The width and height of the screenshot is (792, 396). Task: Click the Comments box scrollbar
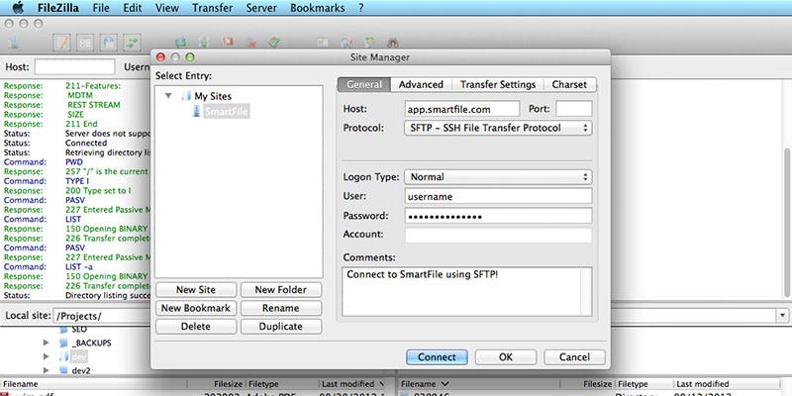point(586,291)
